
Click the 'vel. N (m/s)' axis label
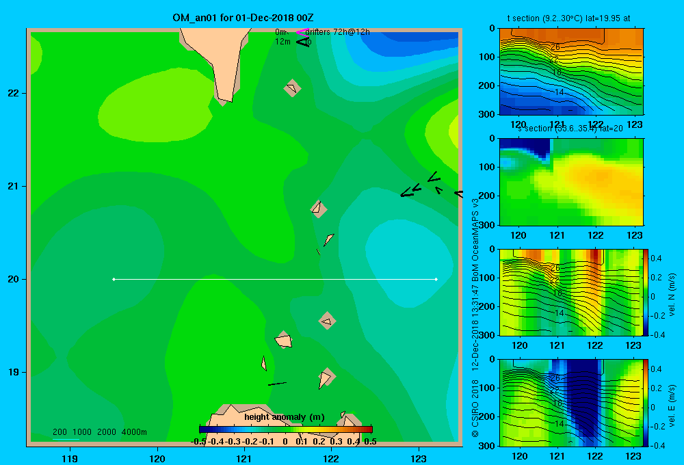672,295
